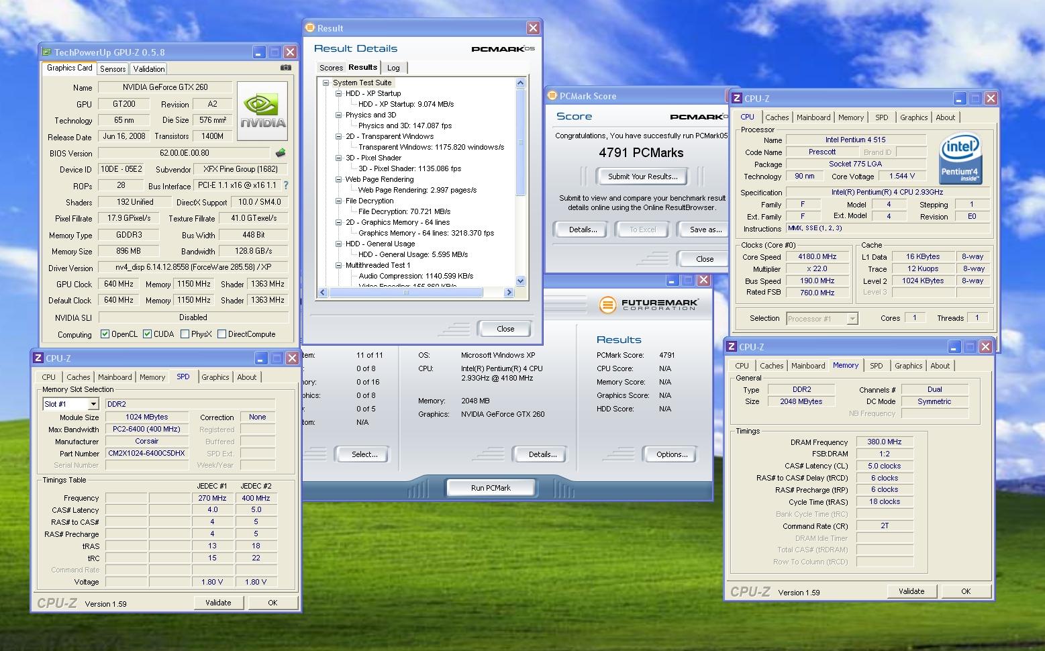Image resolution: width=1045 pixels, height=651 pixels.
Task: Open the Log tab in Result Details
Action: click(393, 68)
